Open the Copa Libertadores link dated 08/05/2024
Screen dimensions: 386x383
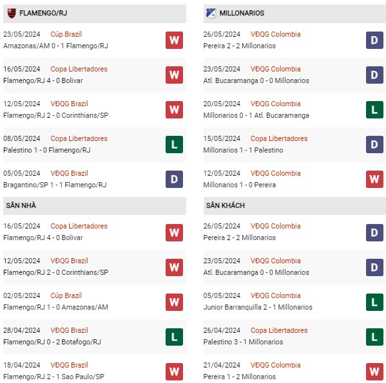(x=79, y=138)
